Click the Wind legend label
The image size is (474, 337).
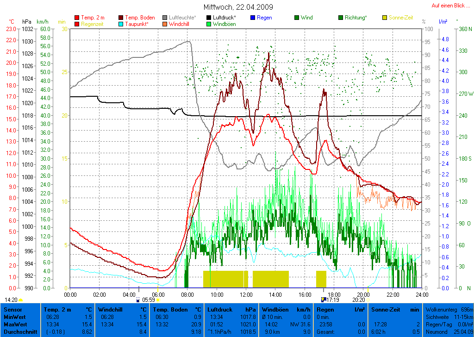306,18
